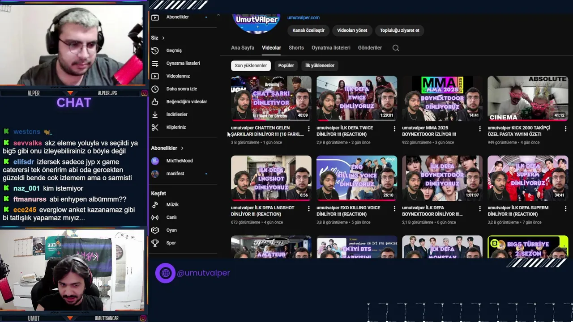Select the İlk yüklenenler filter chip
Viewport: 573px width, 322px height.
coord(320,66)
